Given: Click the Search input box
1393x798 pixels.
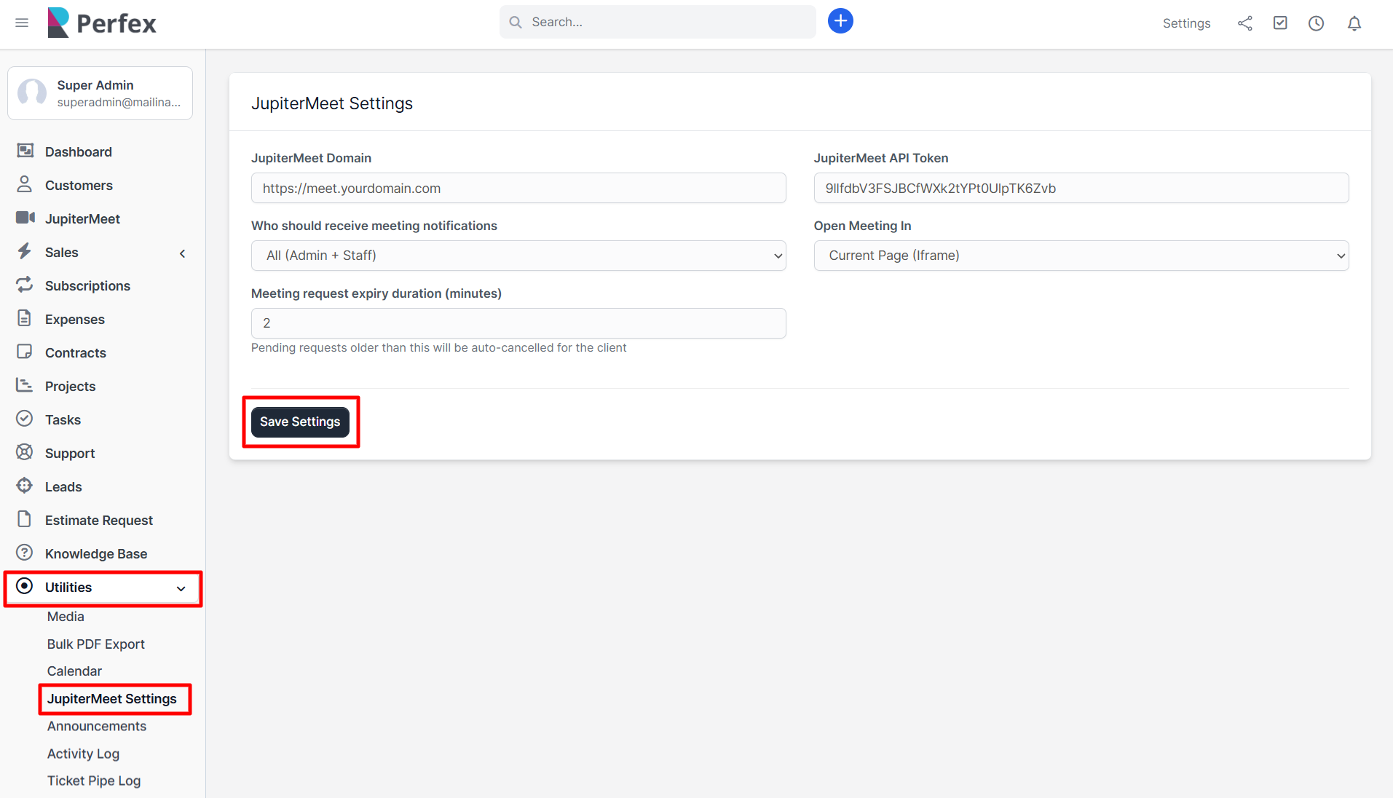Looking at the screenshot, I should tap(658, 22).
